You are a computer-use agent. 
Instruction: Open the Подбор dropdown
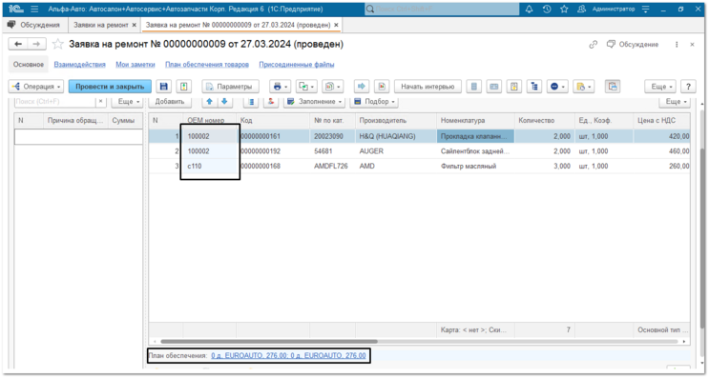pos(374,102)
